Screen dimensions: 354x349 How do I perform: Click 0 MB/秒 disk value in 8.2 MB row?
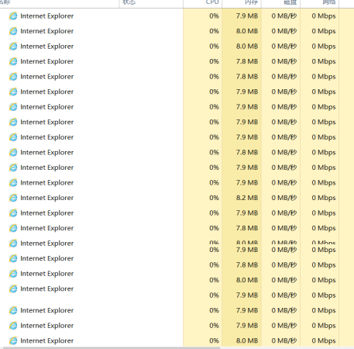click(284, 198)
